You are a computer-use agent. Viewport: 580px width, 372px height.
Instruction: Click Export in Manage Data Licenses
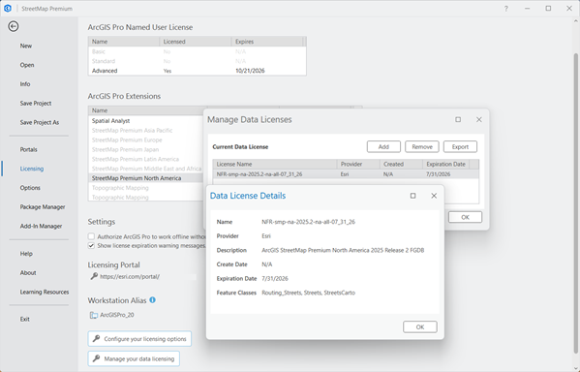click(460, 146)
